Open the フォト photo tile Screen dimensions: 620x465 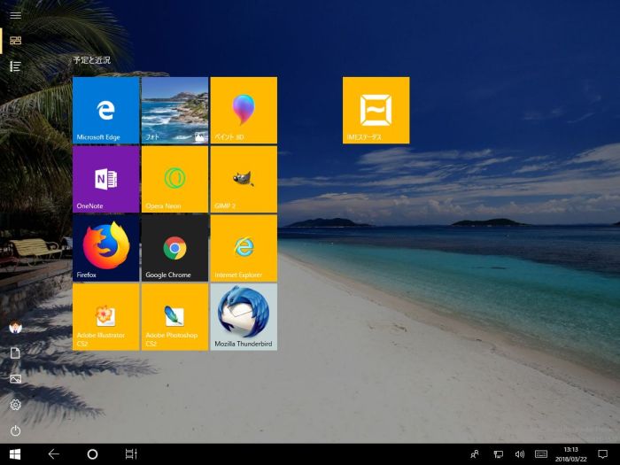pyautogui.click(x=174, y=110)
